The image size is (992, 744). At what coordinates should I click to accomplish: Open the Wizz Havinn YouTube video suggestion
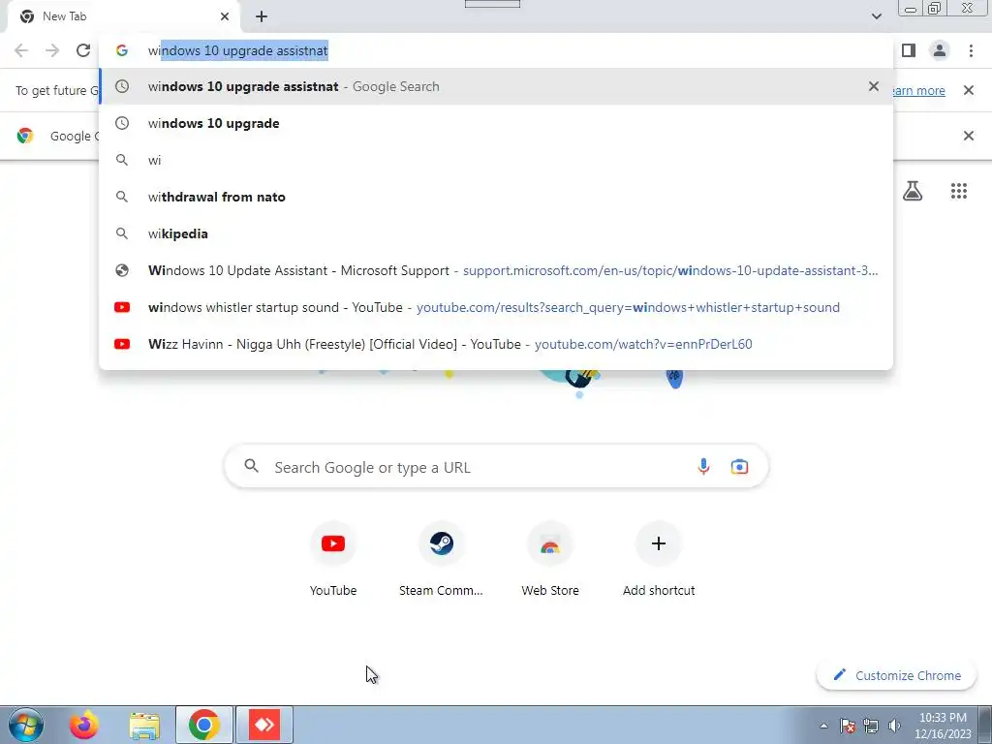point(496,344)
